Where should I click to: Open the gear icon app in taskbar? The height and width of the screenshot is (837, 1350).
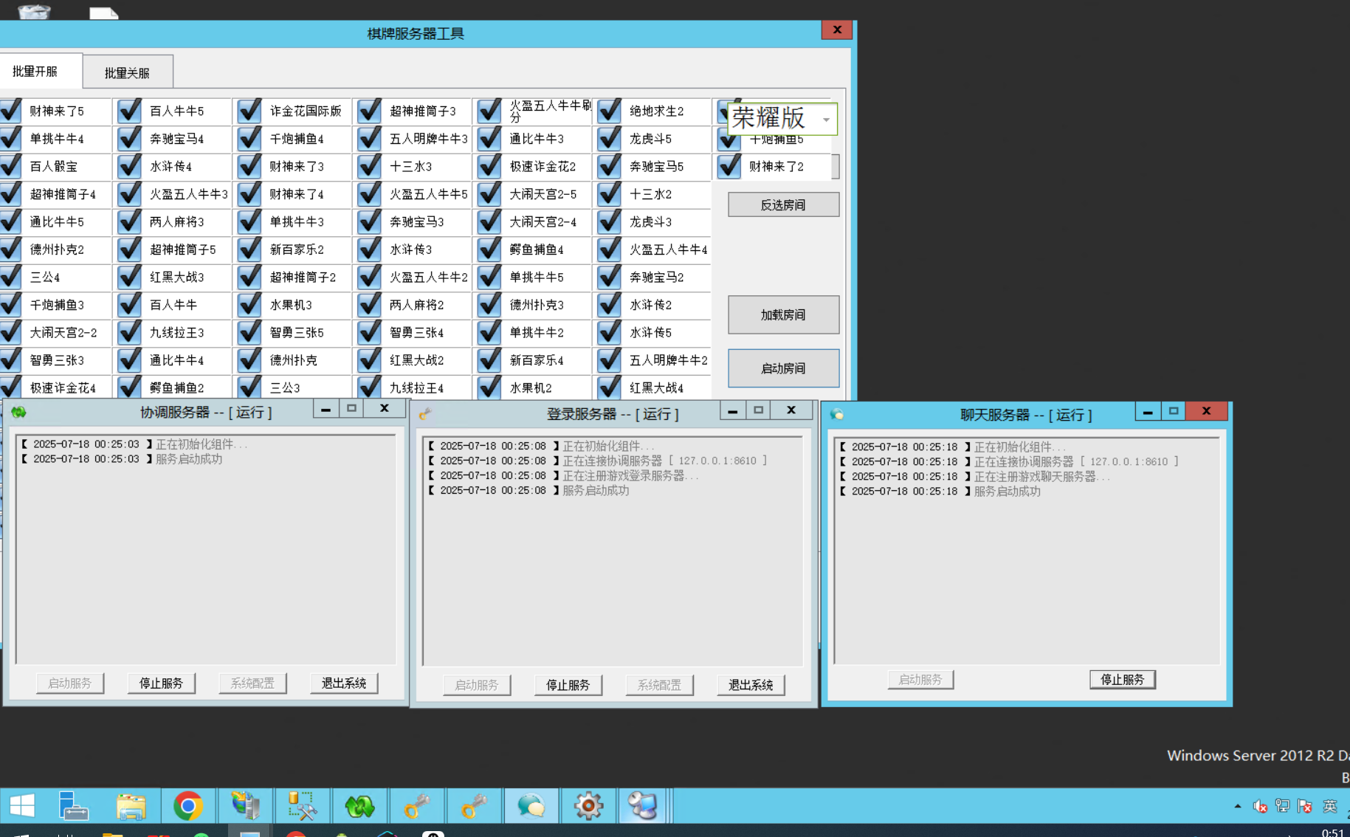pos(588,806)
